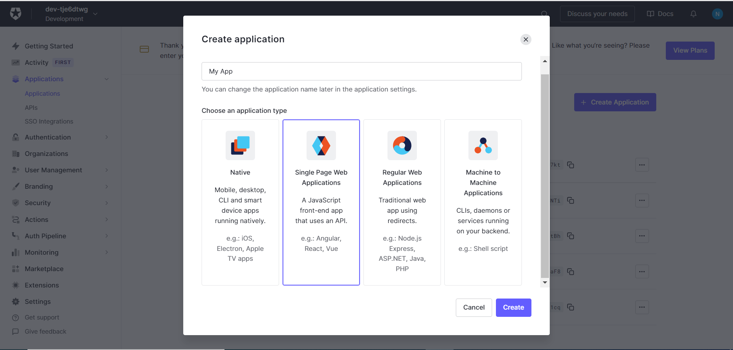Open more options for the 1cq row
This screenshot has width=733, height=350.
pyautogui.click(x=642, y=307)
